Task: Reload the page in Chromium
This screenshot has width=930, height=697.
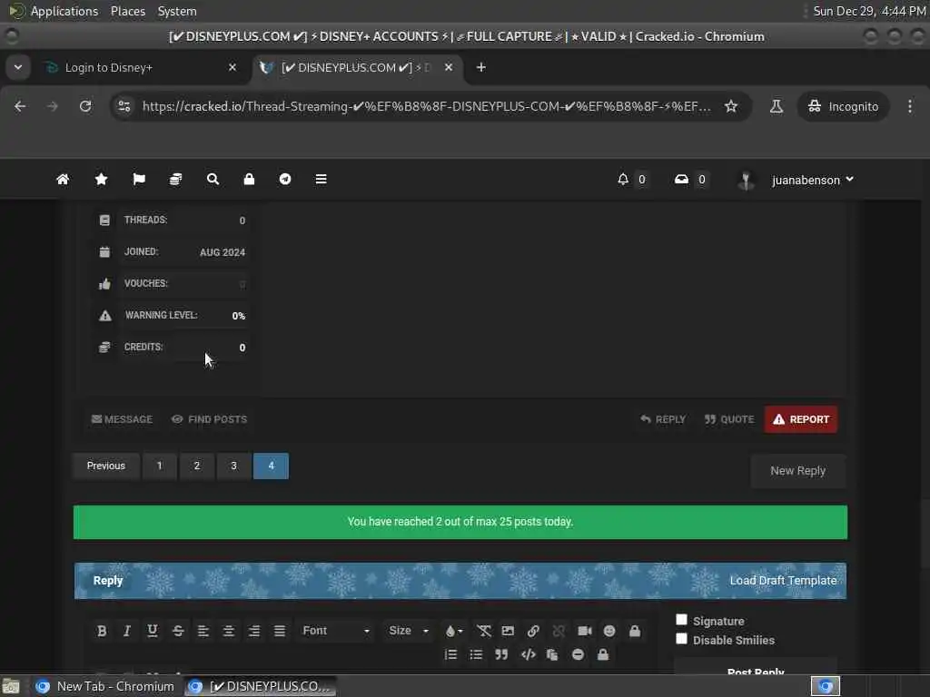Action: (85, 106)
